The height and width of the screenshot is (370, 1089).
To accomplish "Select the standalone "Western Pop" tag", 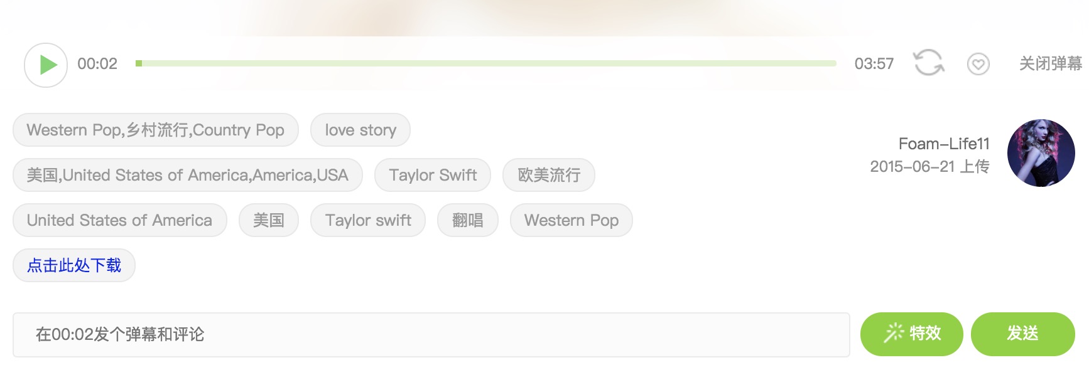I will point(572,220).
